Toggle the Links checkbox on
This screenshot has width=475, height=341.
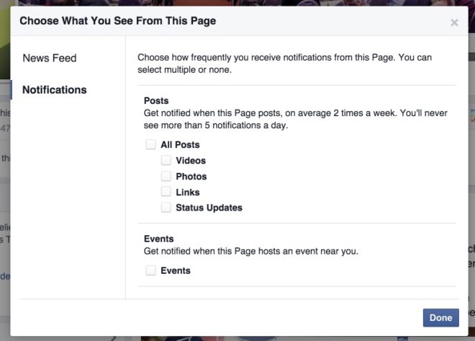pyautogui.click(x=166, y=192)
